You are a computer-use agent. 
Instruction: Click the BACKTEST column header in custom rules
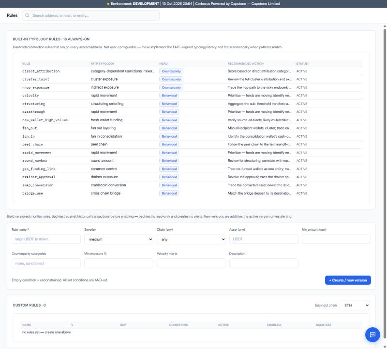(324, 325)
